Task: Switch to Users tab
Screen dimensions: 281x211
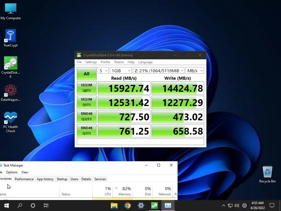Action: coord(74,179)
